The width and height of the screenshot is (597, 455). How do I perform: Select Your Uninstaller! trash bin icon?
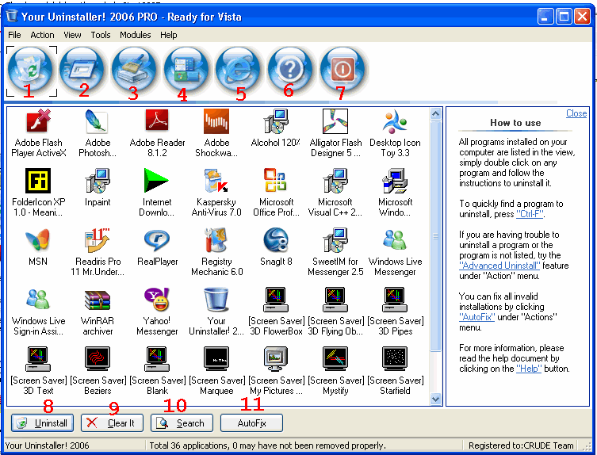pyautogui.click(x=216, y=300)
